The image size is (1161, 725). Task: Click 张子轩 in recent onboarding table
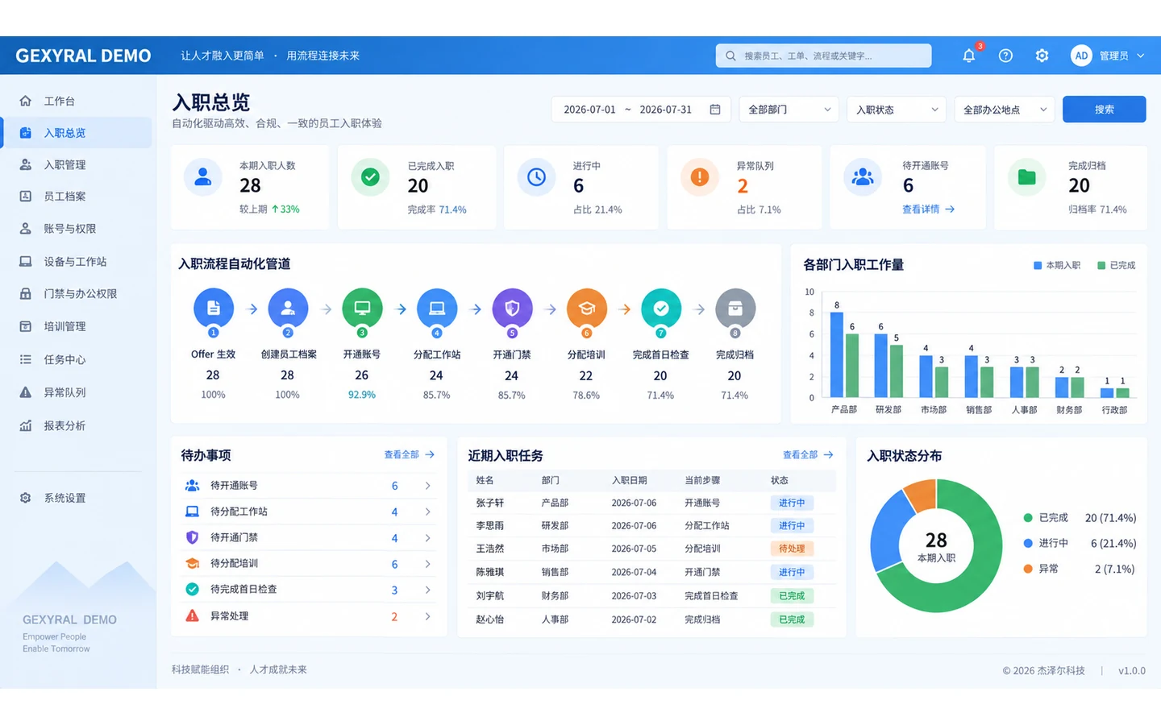click(x=489, y=503)
